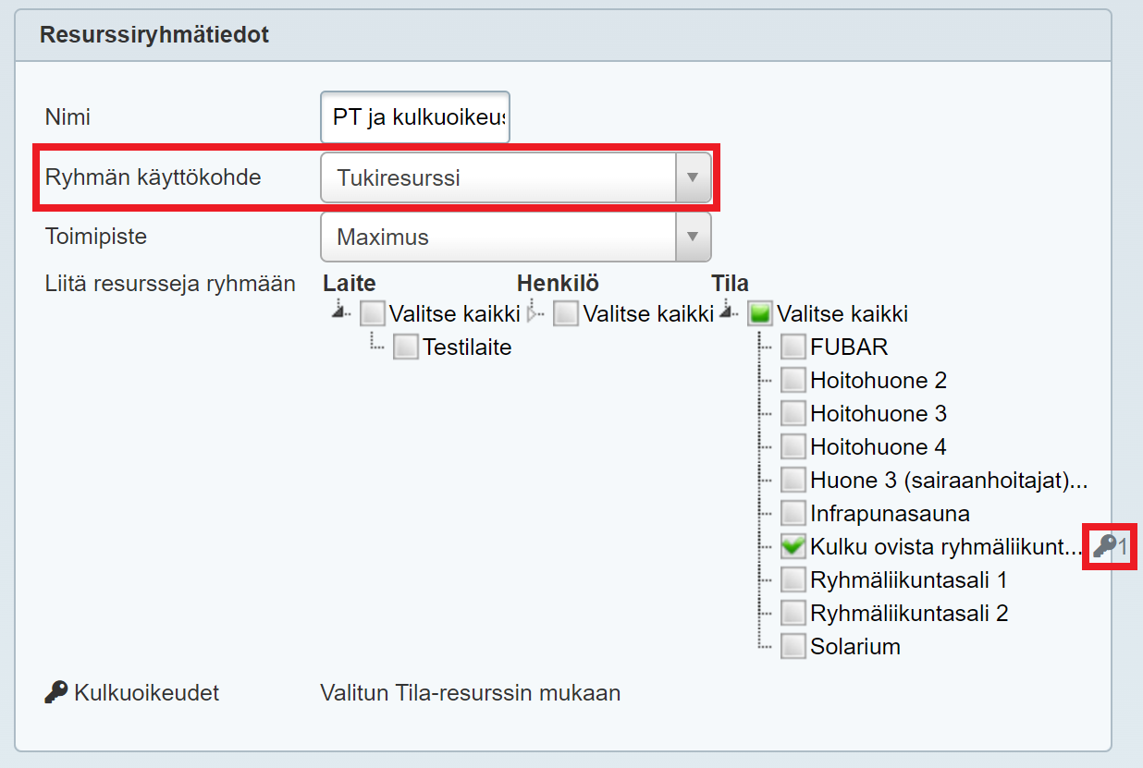Uncheck Kulku ovista ryhmäliikunt checkbox
Image resolution: width=1143 pixels, height=768 pixels.
click(793, 547)
